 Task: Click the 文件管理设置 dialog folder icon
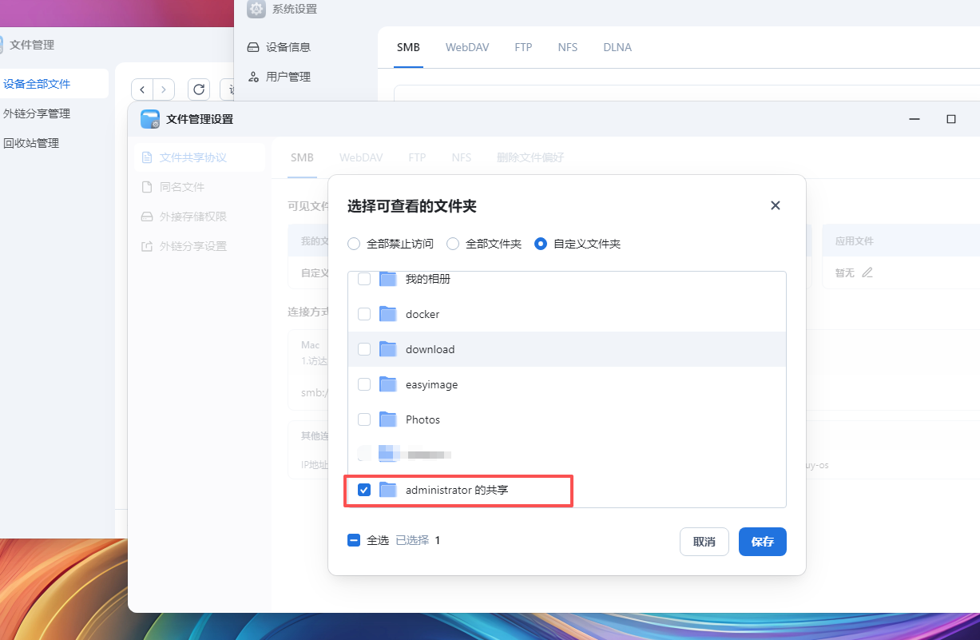(x=149, y=119)
